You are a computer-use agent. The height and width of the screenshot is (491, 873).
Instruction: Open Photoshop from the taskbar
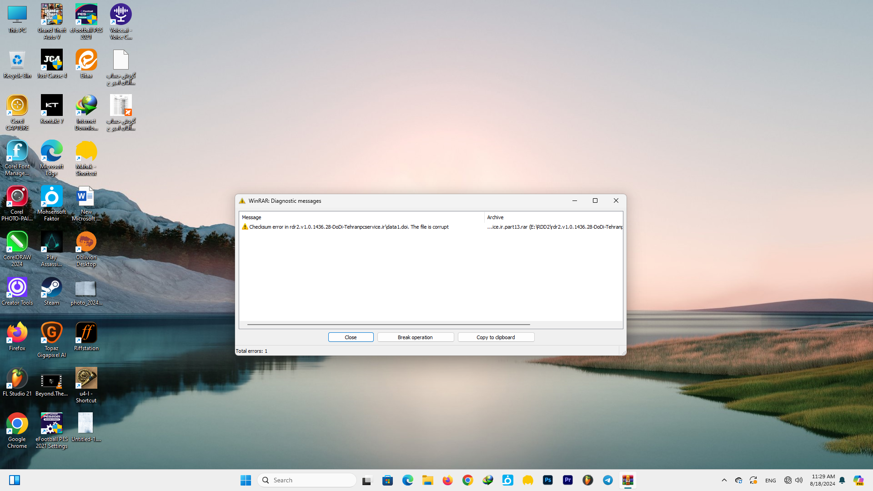(x=547, y=480)
